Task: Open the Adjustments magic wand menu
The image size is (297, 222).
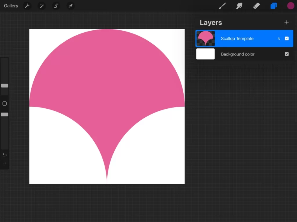Action: click(x=42, y=6)
